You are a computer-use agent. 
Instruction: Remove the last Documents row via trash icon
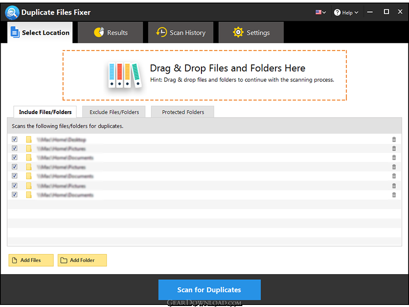[x=394, y=195]
